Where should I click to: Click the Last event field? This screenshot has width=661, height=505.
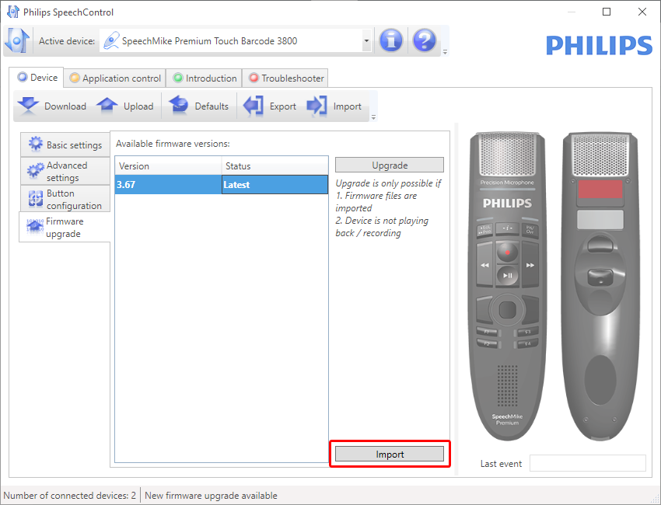pyautogui.click(x=588, y=463)
